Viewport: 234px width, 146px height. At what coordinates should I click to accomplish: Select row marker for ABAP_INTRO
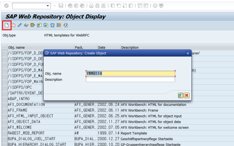tap(5, 99)
